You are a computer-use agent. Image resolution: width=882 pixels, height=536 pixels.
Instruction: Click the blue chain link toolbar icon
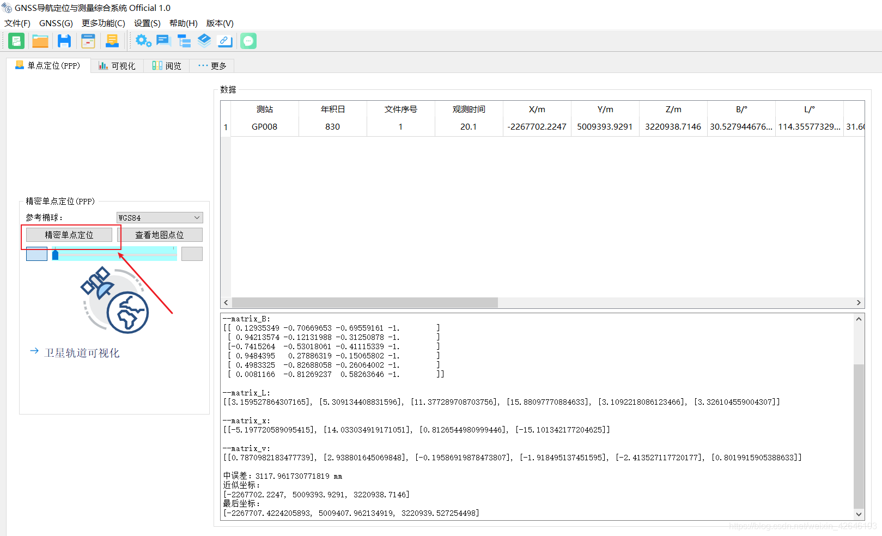click(x=224, y=41)
